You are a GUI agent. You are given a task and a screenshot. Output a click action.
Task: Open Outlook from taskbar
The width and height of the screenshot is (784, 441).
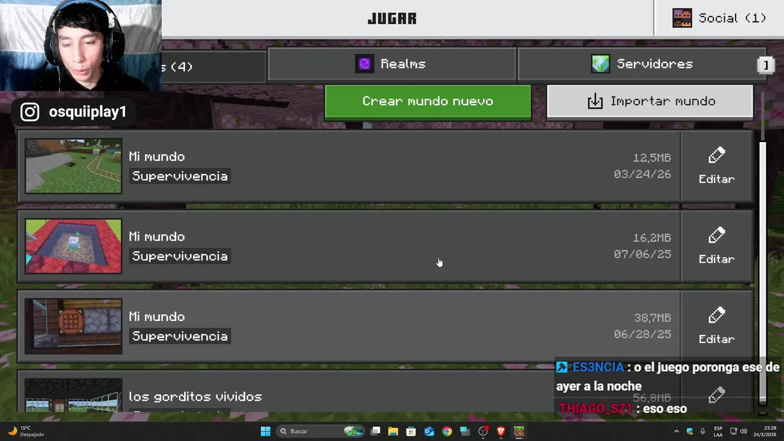click(429, 431)
